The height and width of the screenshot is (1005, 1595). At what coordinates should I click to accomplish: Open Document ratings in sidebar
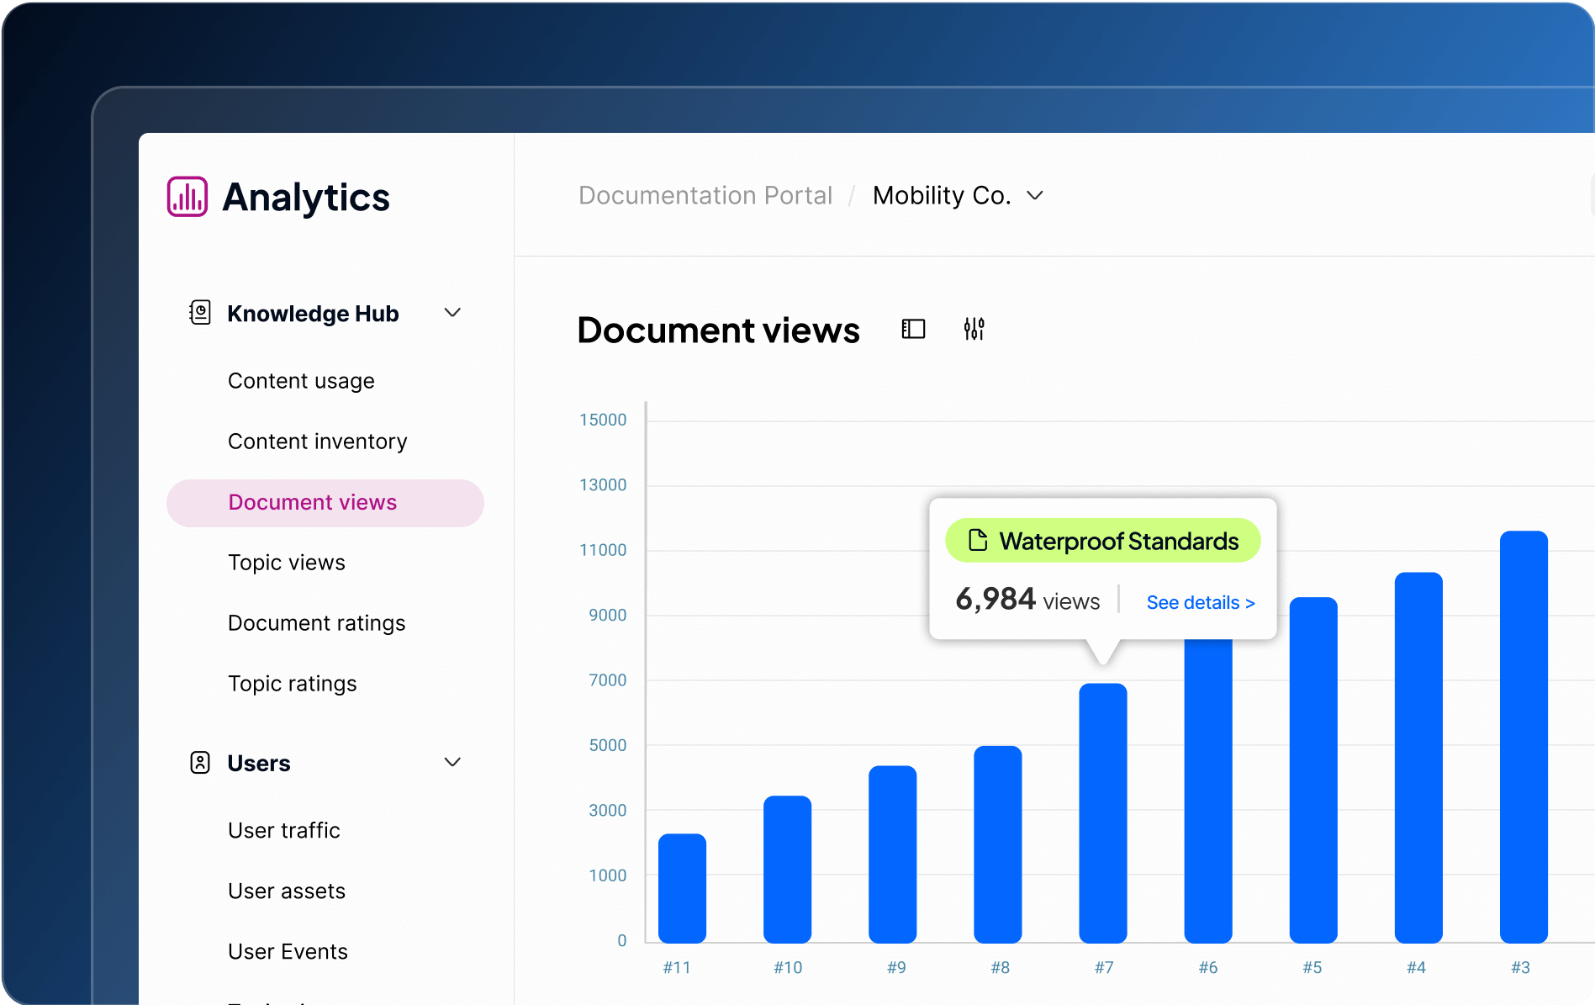tap(316, 623)
